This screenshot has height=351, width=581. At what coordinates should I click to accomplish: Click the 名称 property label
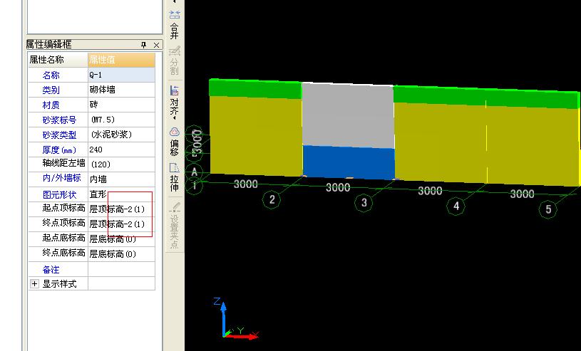[x=51, y=75]
